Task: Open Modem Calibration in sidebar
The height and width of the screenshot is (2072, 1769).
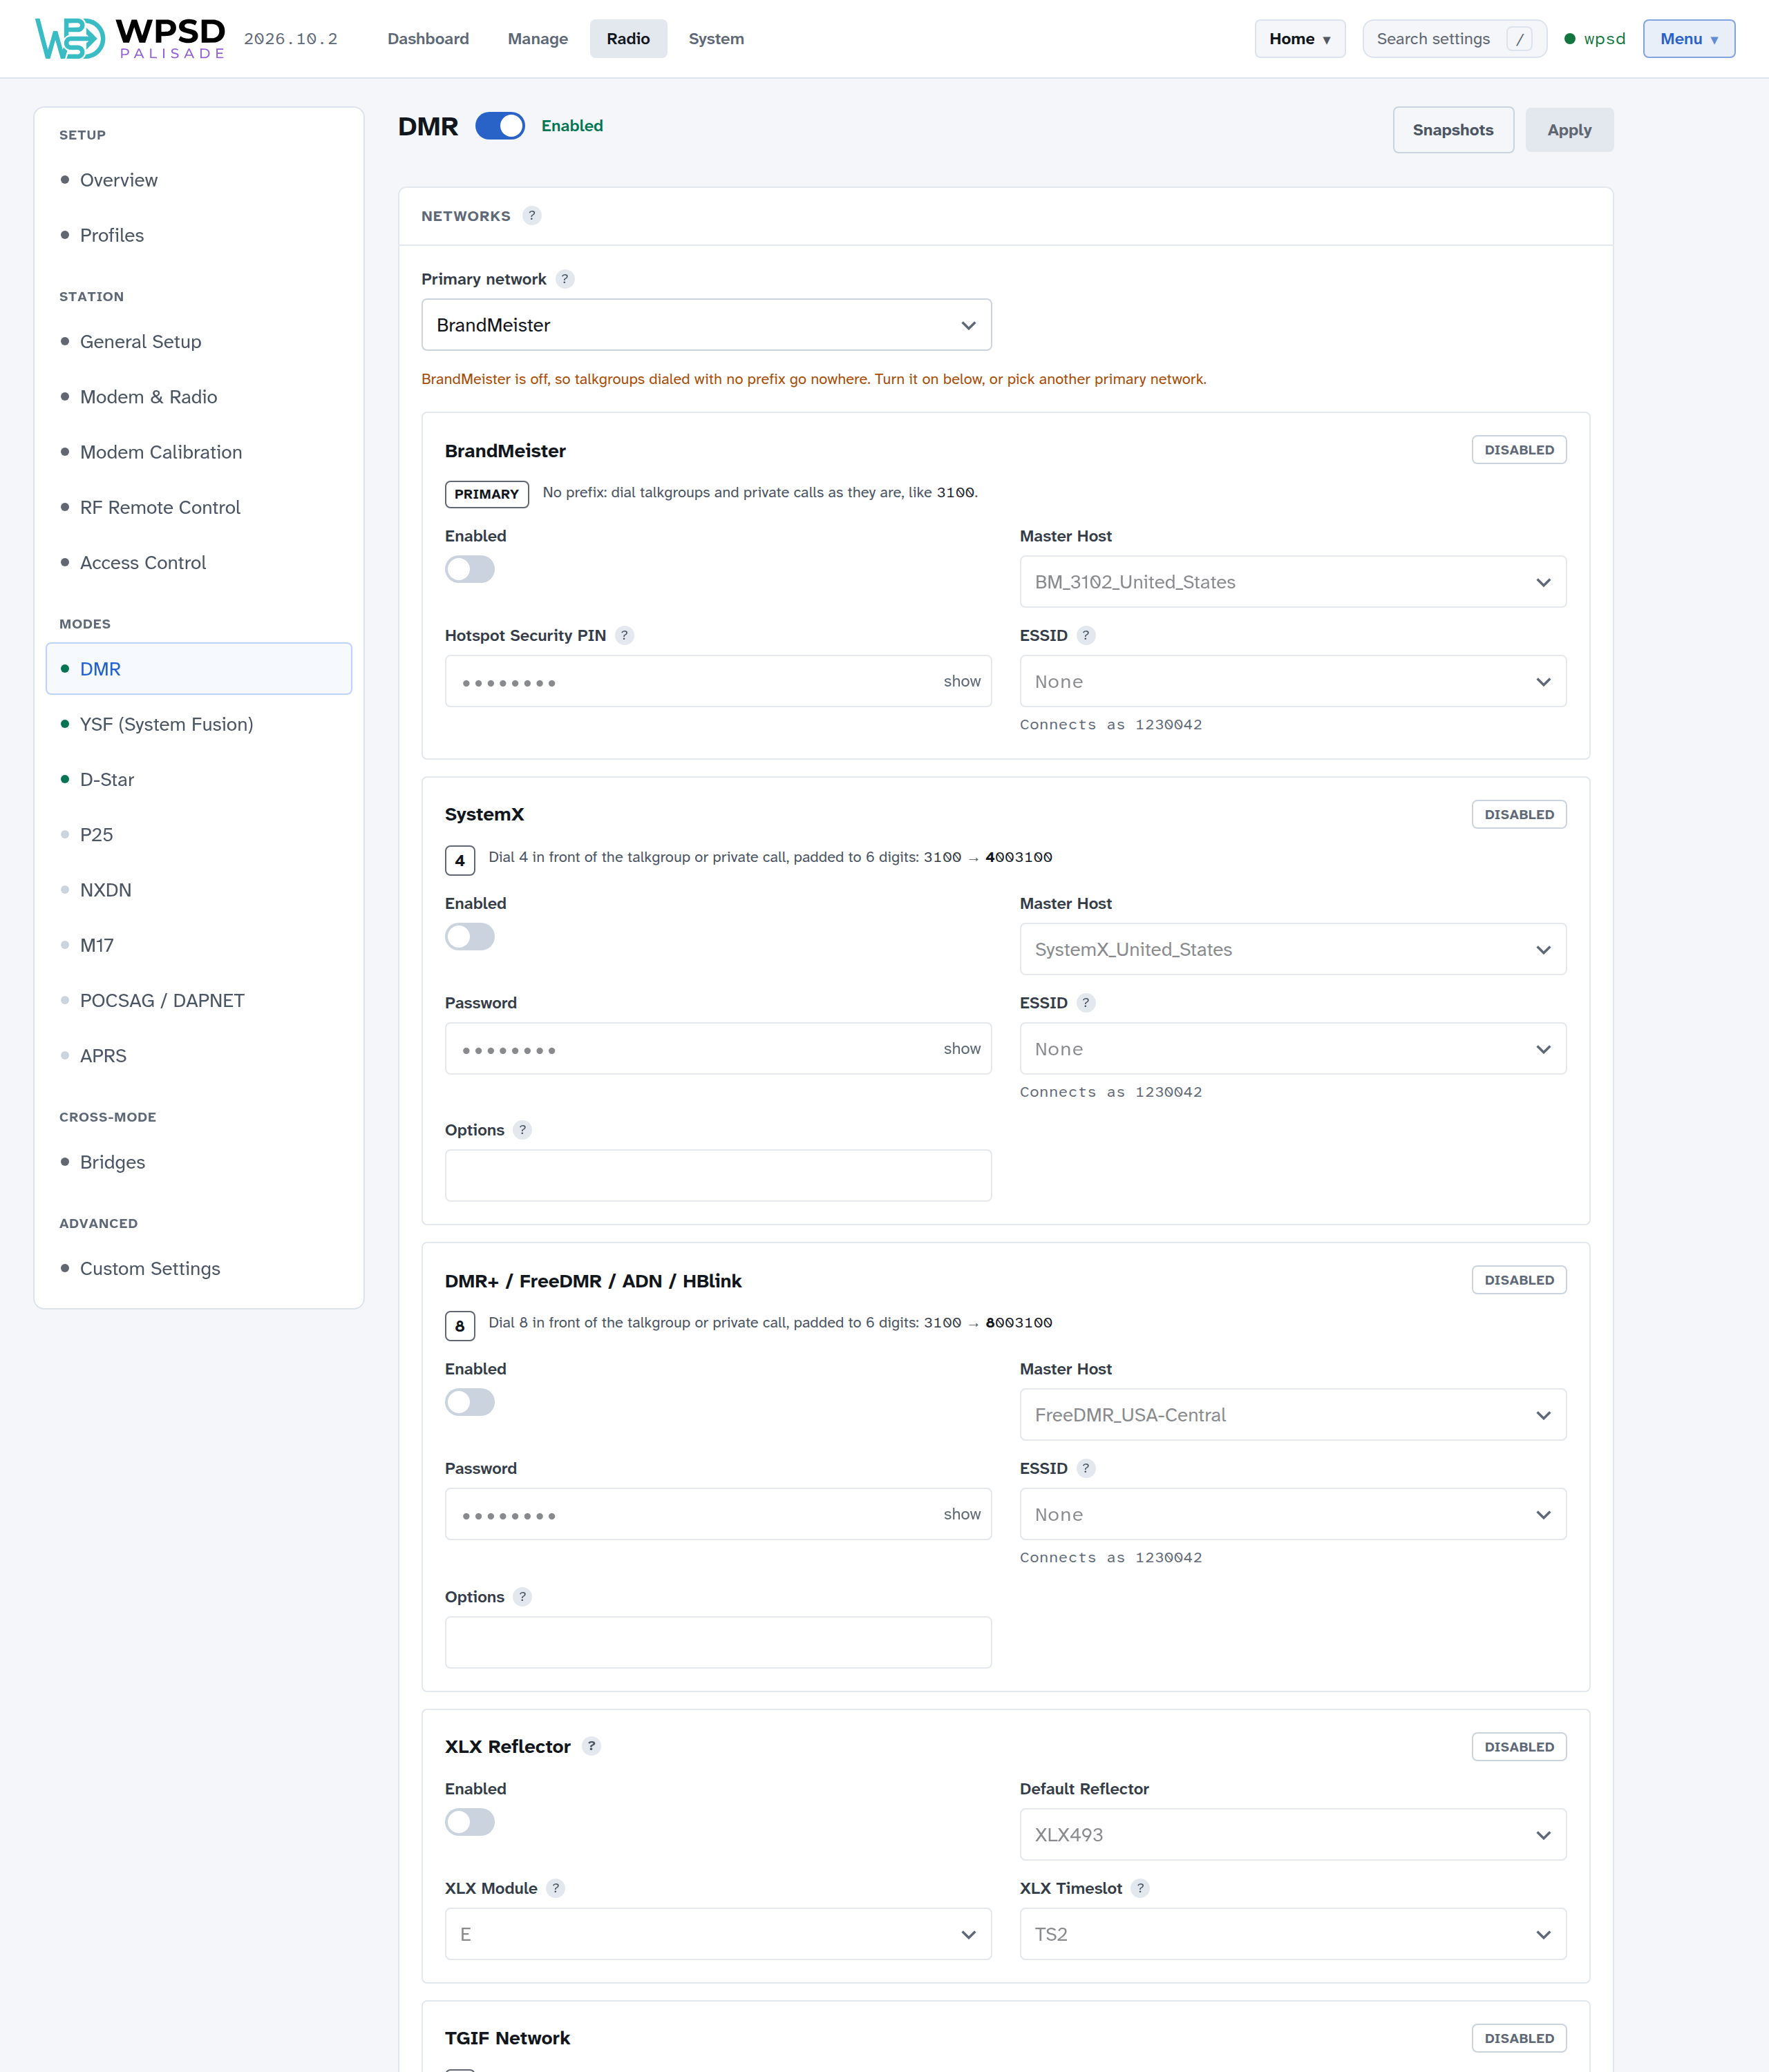Action: click(x=199, y=452)
